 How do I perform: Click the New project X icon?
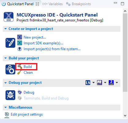(x=20, y=37)
